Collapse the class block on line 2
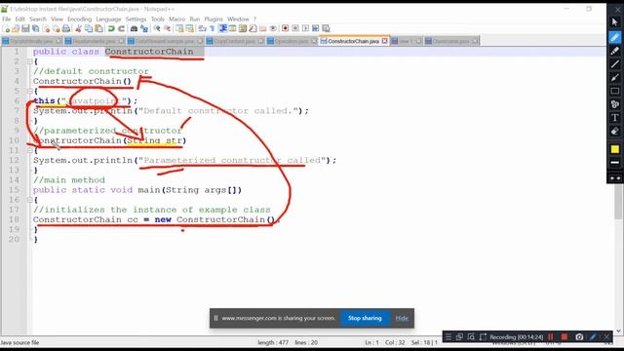 pyautogui.click(x=30, y=61)
